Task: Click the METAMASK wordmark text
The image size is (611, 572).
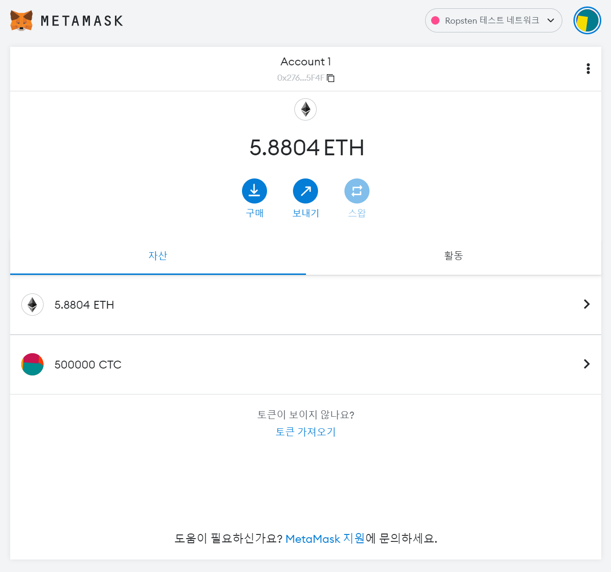Action: coord(82,21)
